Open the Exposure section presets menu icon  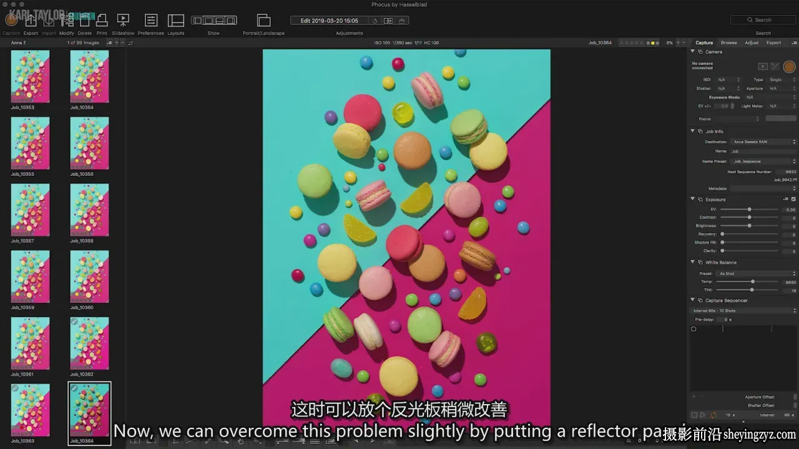pyautogui.click(x=786, y=199)
